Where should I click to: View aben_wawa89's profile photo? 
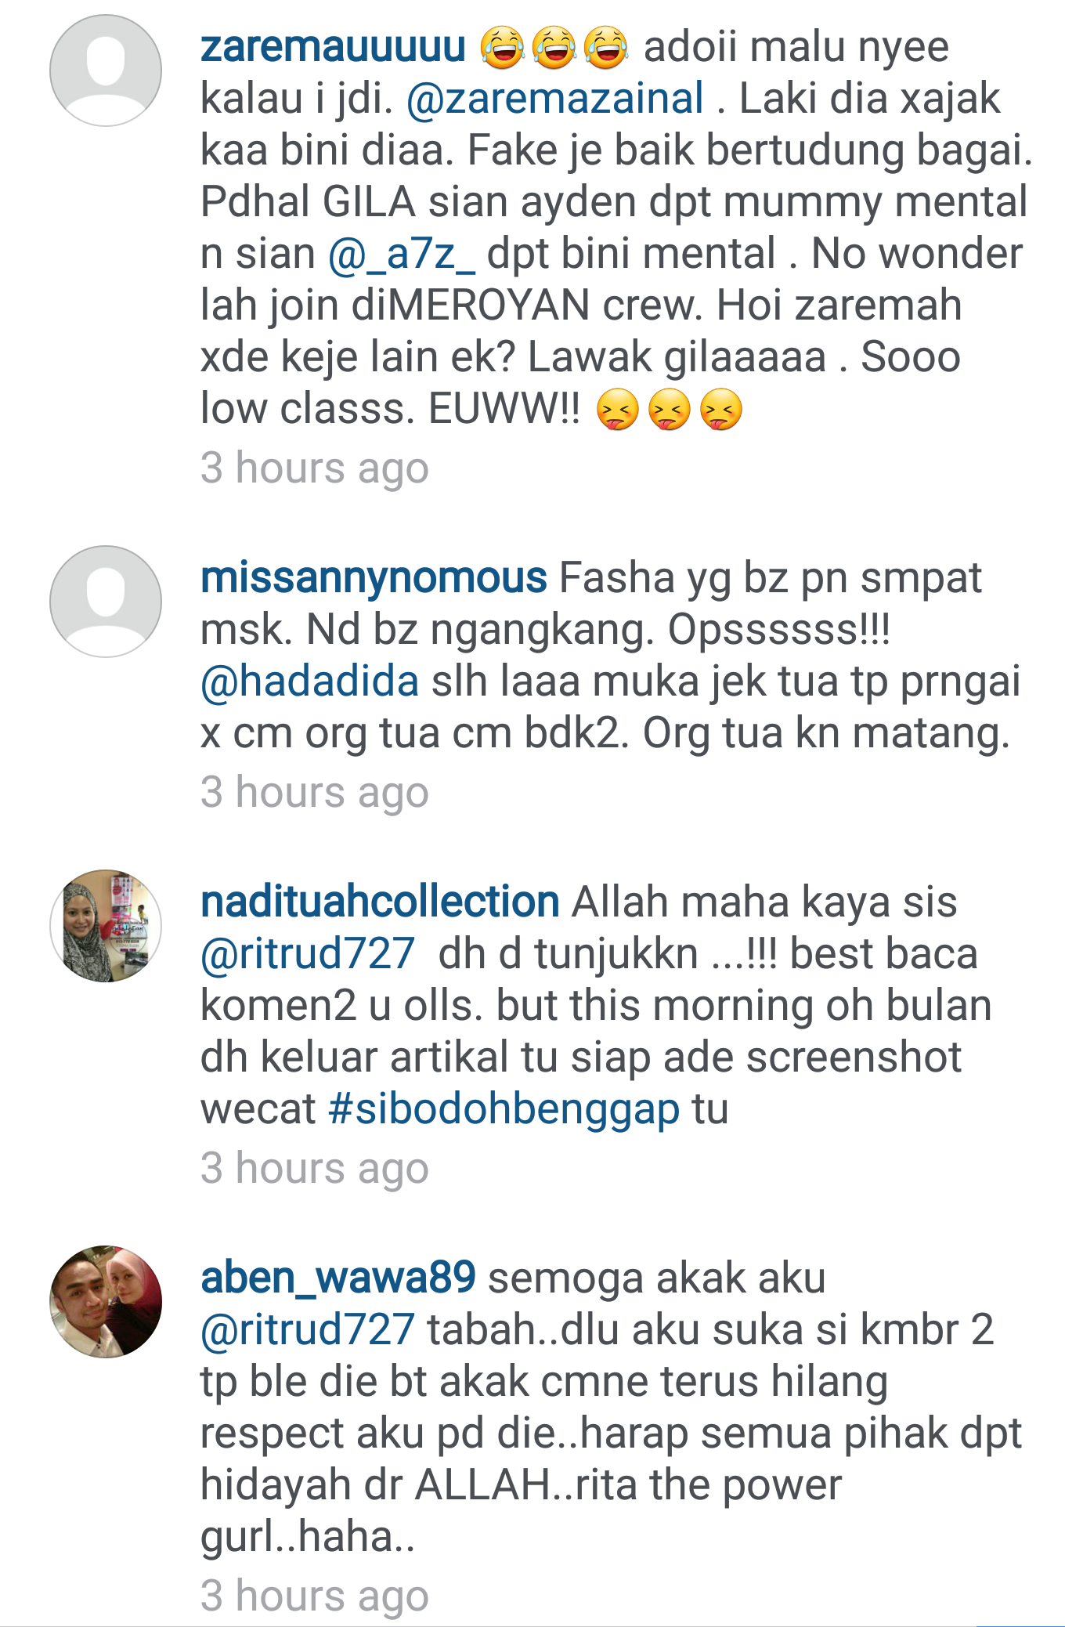point(106,1302)
